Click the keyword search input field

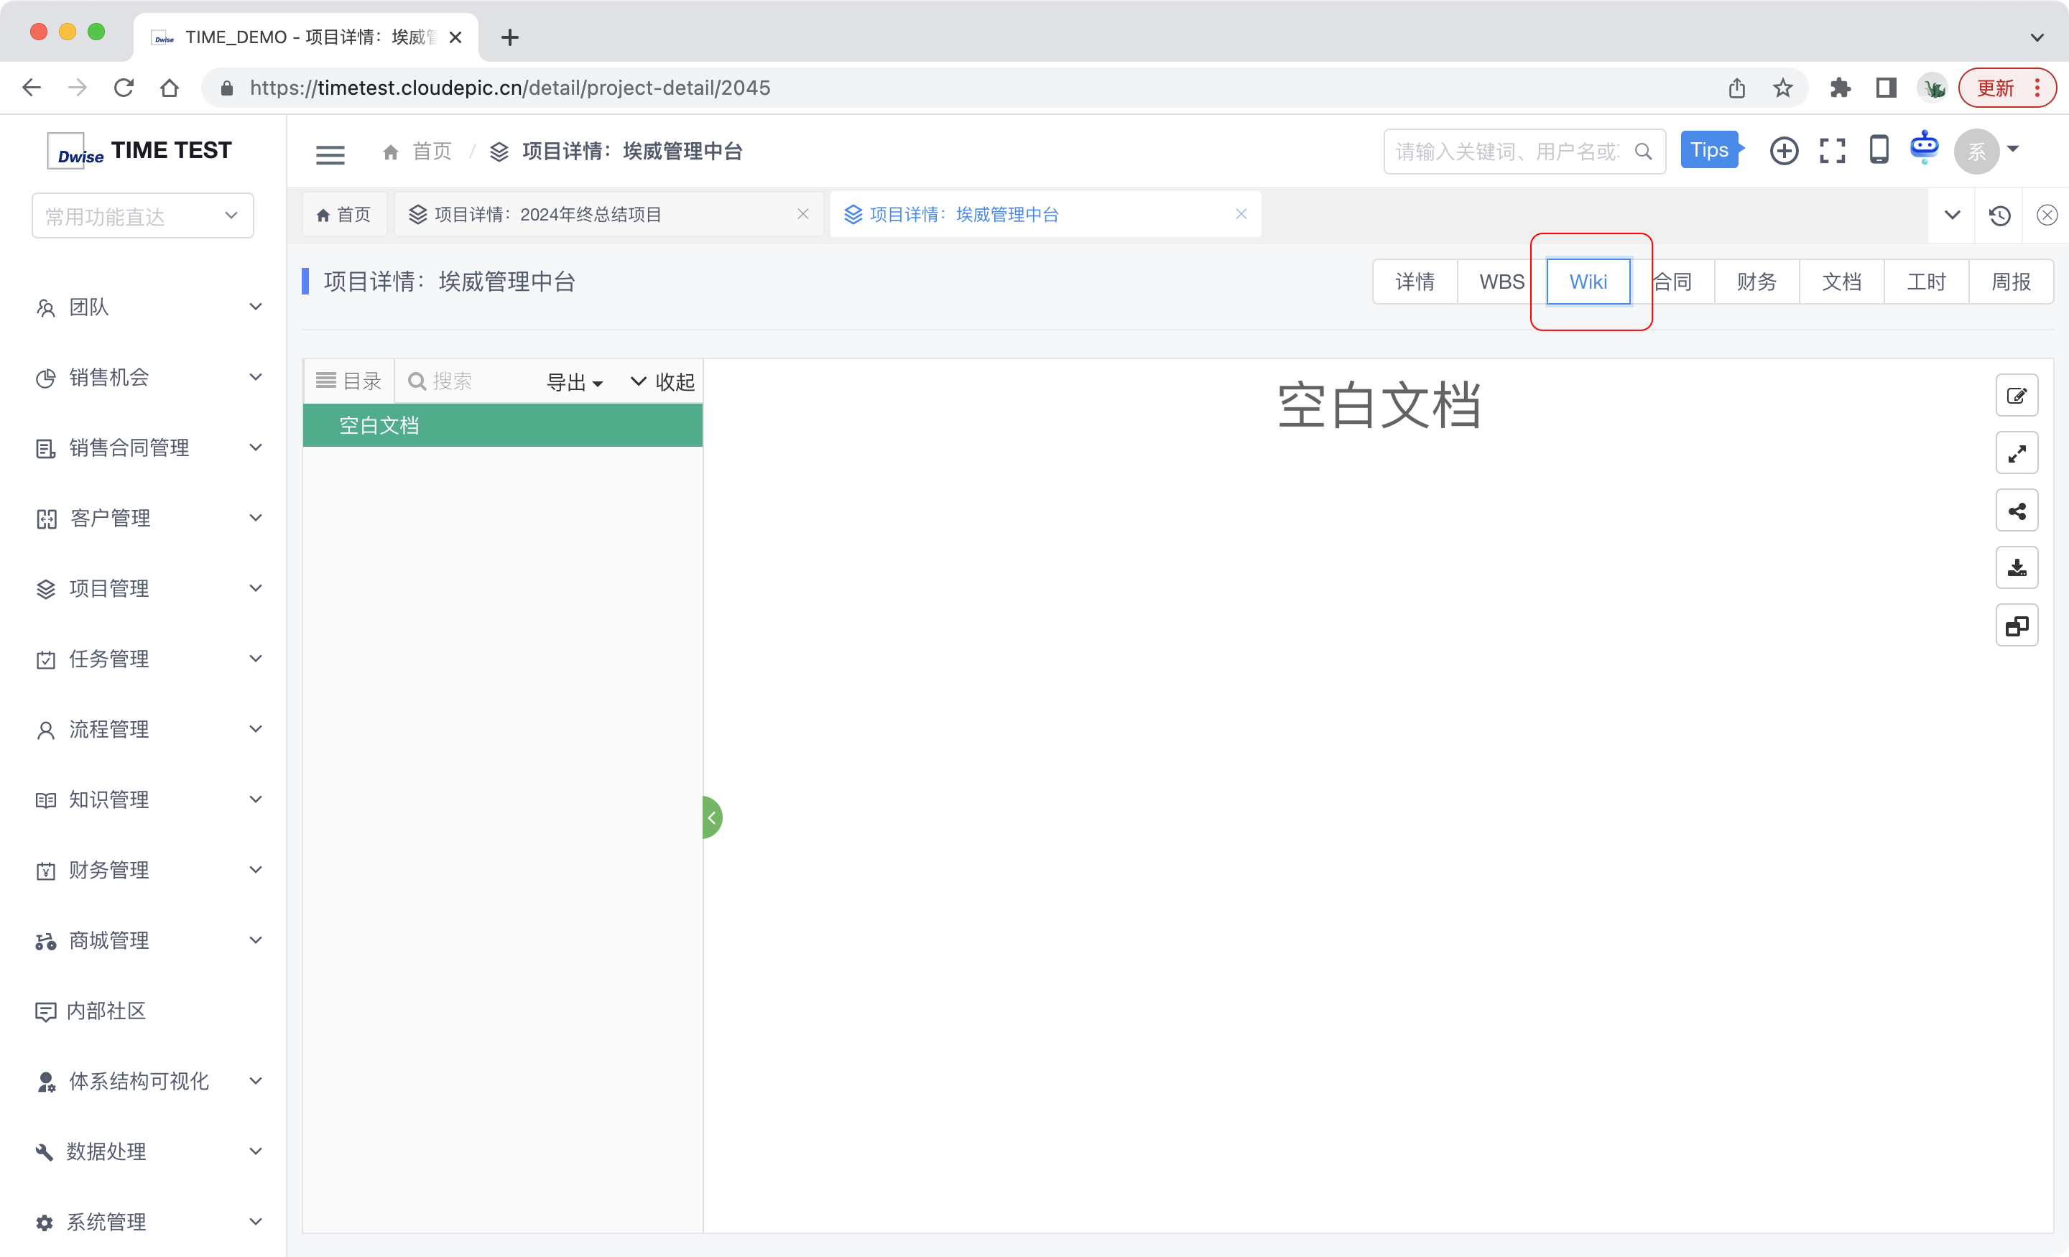(x=1507, y=151)
